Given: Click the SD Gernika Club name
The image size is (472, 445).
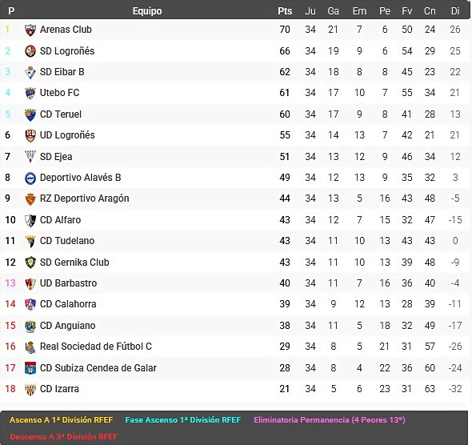Looking at the screenshot, I should pos(74,263).
